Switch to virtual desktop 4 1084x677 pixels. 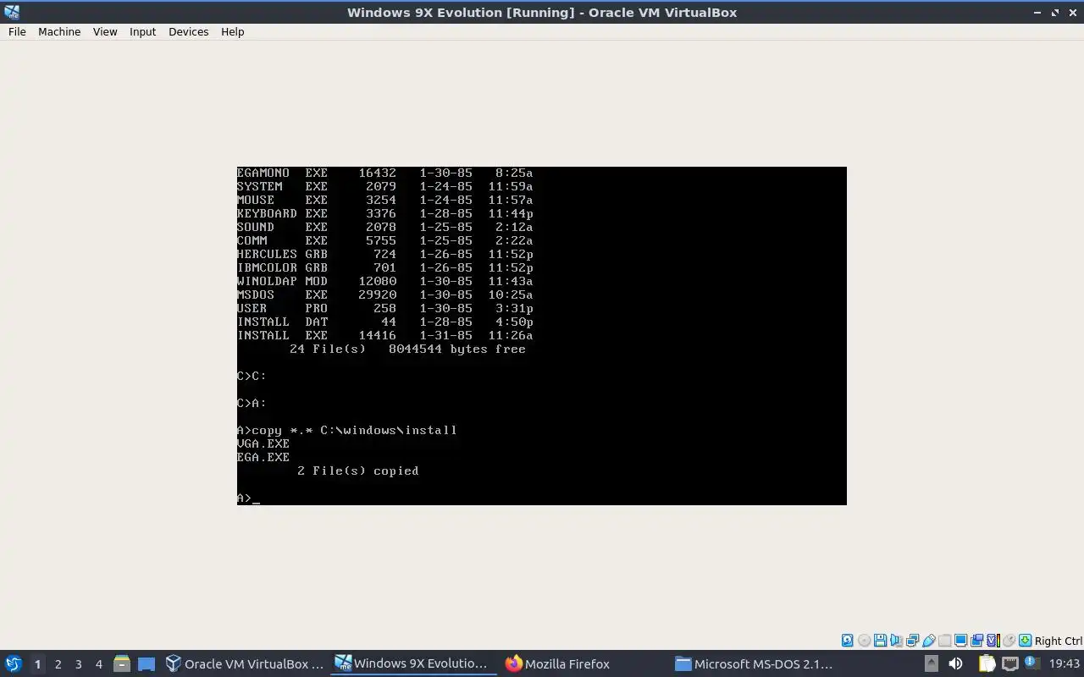click(98, 663)
